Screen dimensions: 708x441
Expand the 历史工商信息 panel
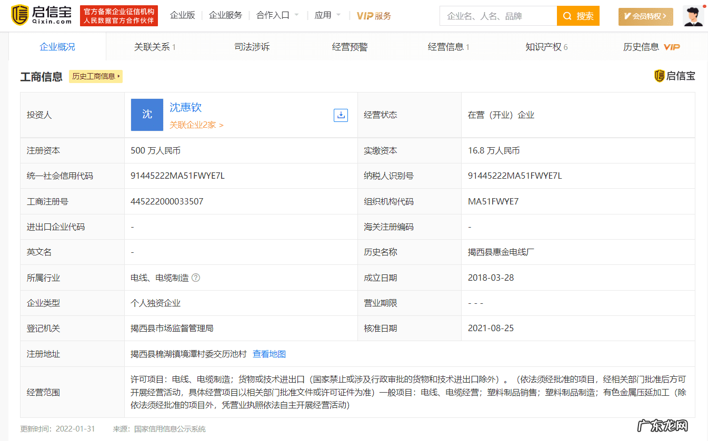point(96,76)
